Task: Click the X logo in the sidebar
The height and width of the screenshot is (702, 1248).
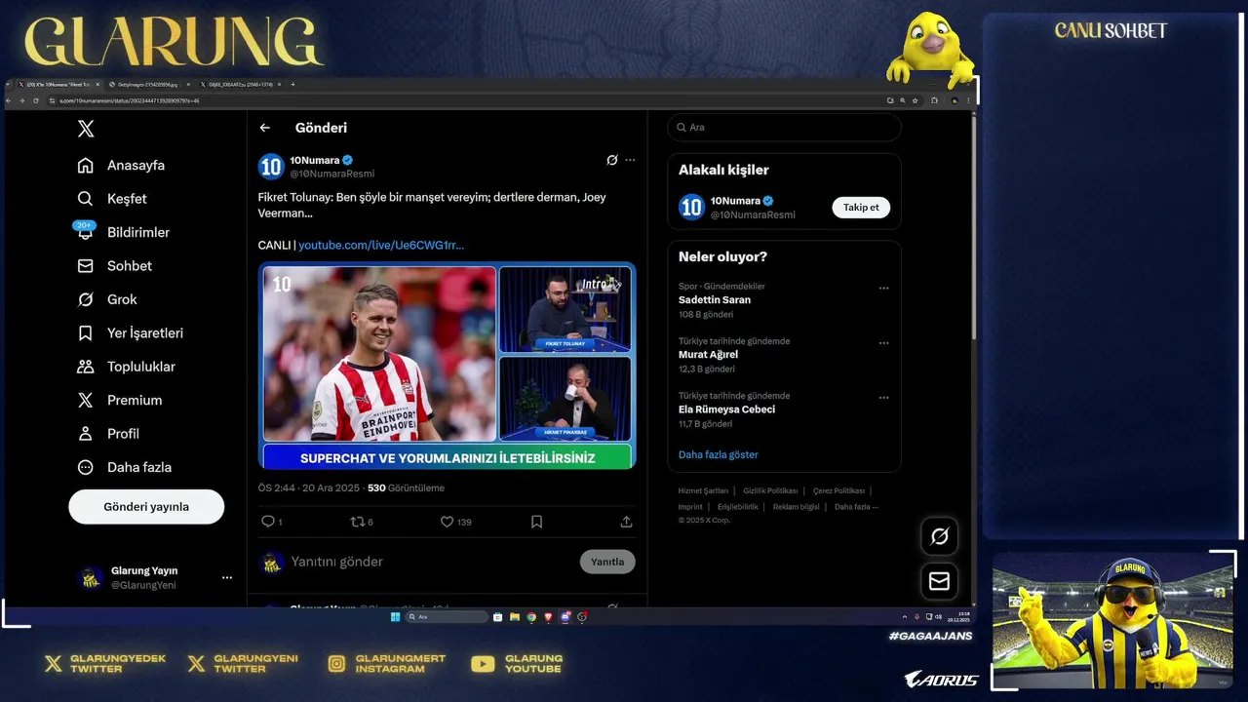Action: 86,129
